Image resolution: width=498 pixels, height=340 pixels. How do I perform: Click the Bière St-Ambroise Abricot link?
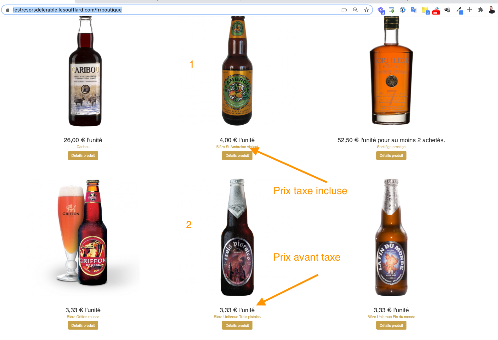click(237, 147)
